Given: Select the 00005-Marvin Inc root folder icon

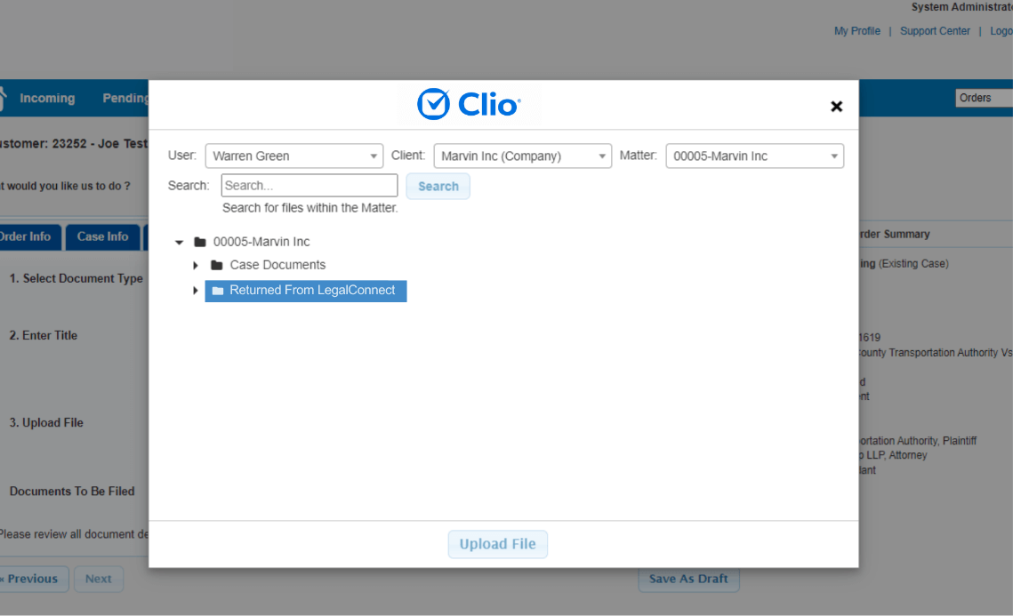Looking at the screenshot, I should [200, 242].
